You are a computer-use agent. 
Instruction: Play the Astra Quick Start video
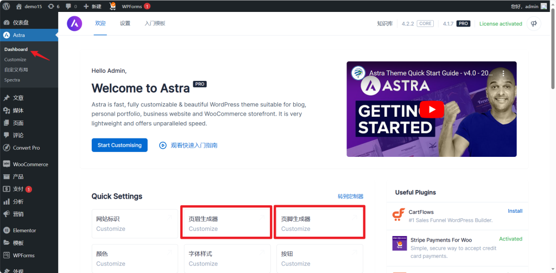pos(432,109)
